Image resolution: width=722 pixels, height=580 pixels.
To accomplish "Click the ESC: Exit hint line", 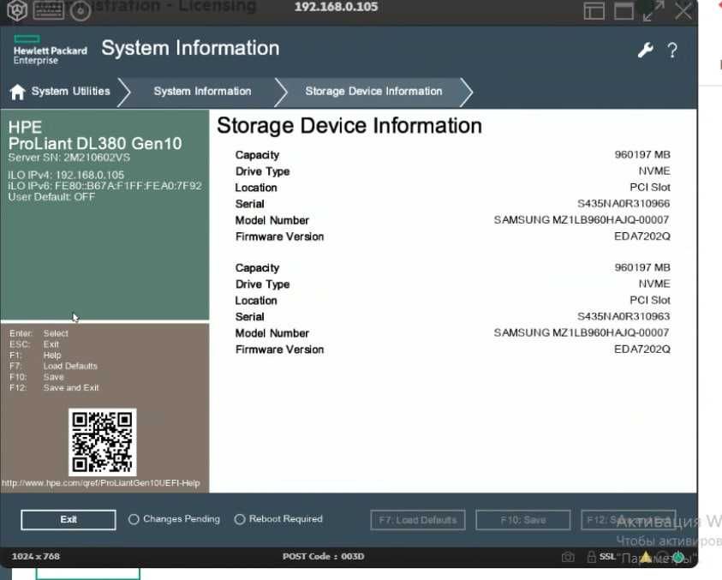I will (x=34, y=344).
